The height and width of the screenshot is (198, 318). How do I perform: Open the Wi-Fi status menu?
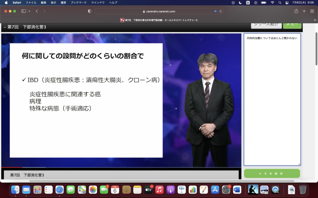(x=272, y=2)
